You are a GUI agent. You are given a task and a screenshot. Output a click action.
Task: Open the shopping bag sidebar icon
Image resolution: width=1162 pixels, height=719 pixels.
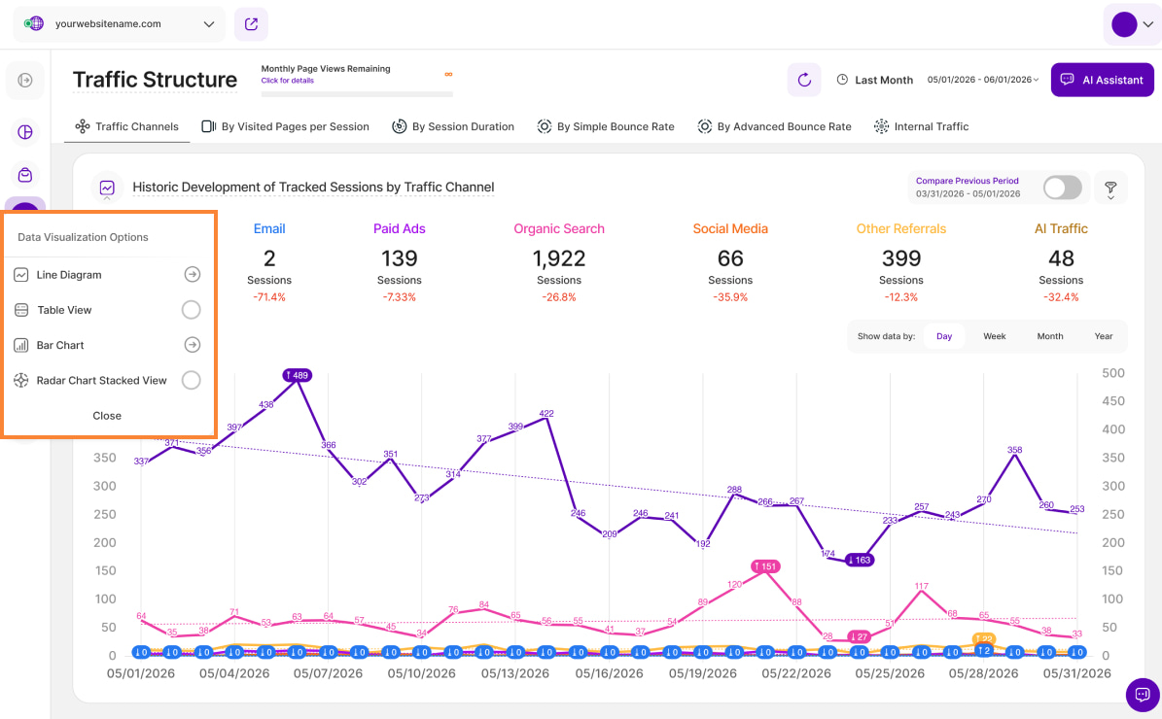[x=25, y=176]
